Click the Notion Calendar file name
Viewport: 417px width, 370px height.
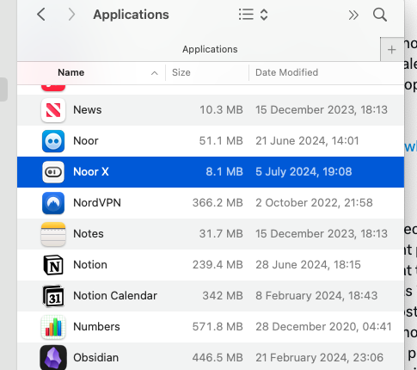coord(115,296)
